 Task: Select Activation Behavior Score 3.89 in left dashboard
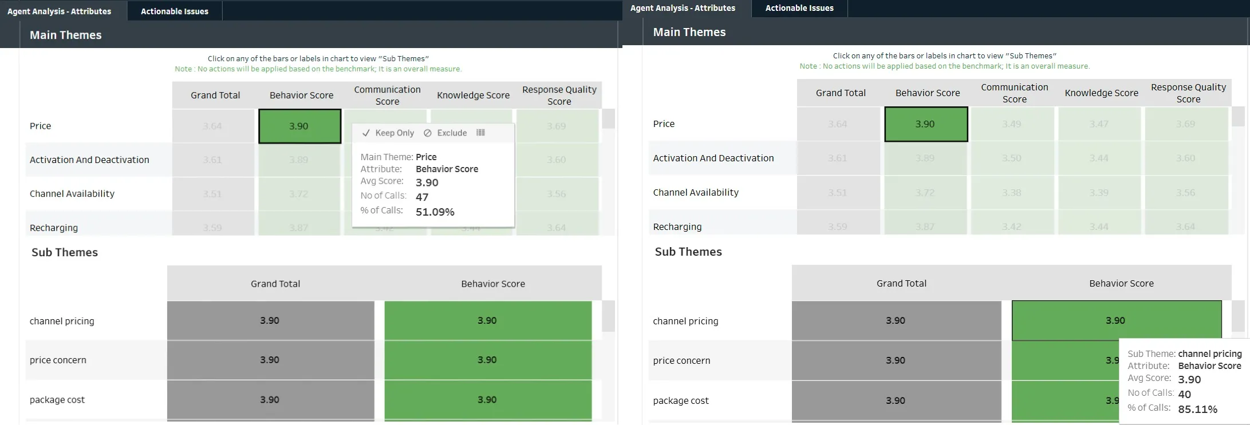[x=299, y=160]
